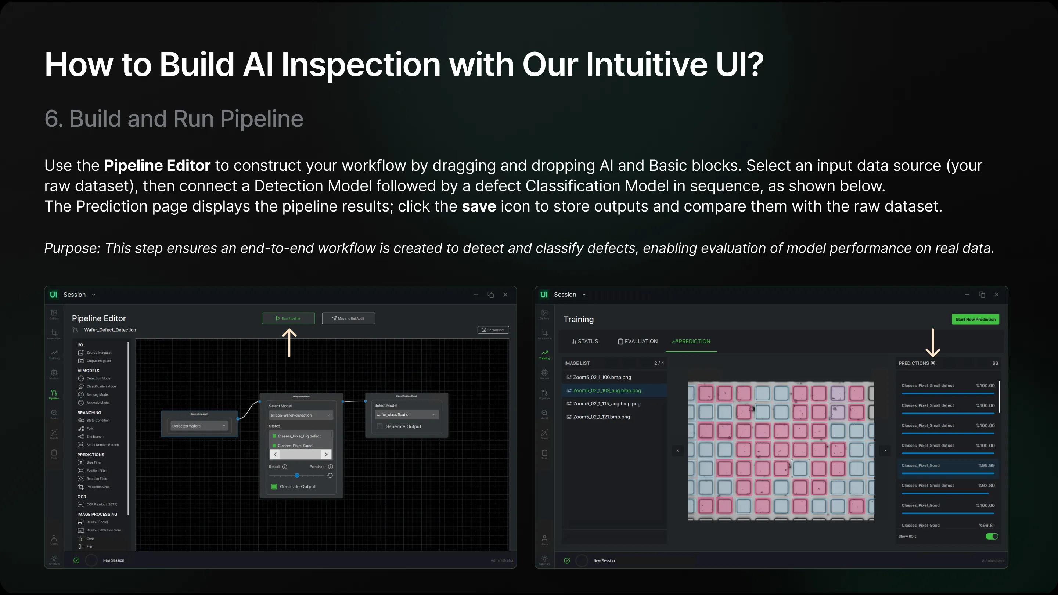Click the Run Pipeline button
Image resolution: width=1058 pixels, height=595 pixels.
click(x=288, y=318)
